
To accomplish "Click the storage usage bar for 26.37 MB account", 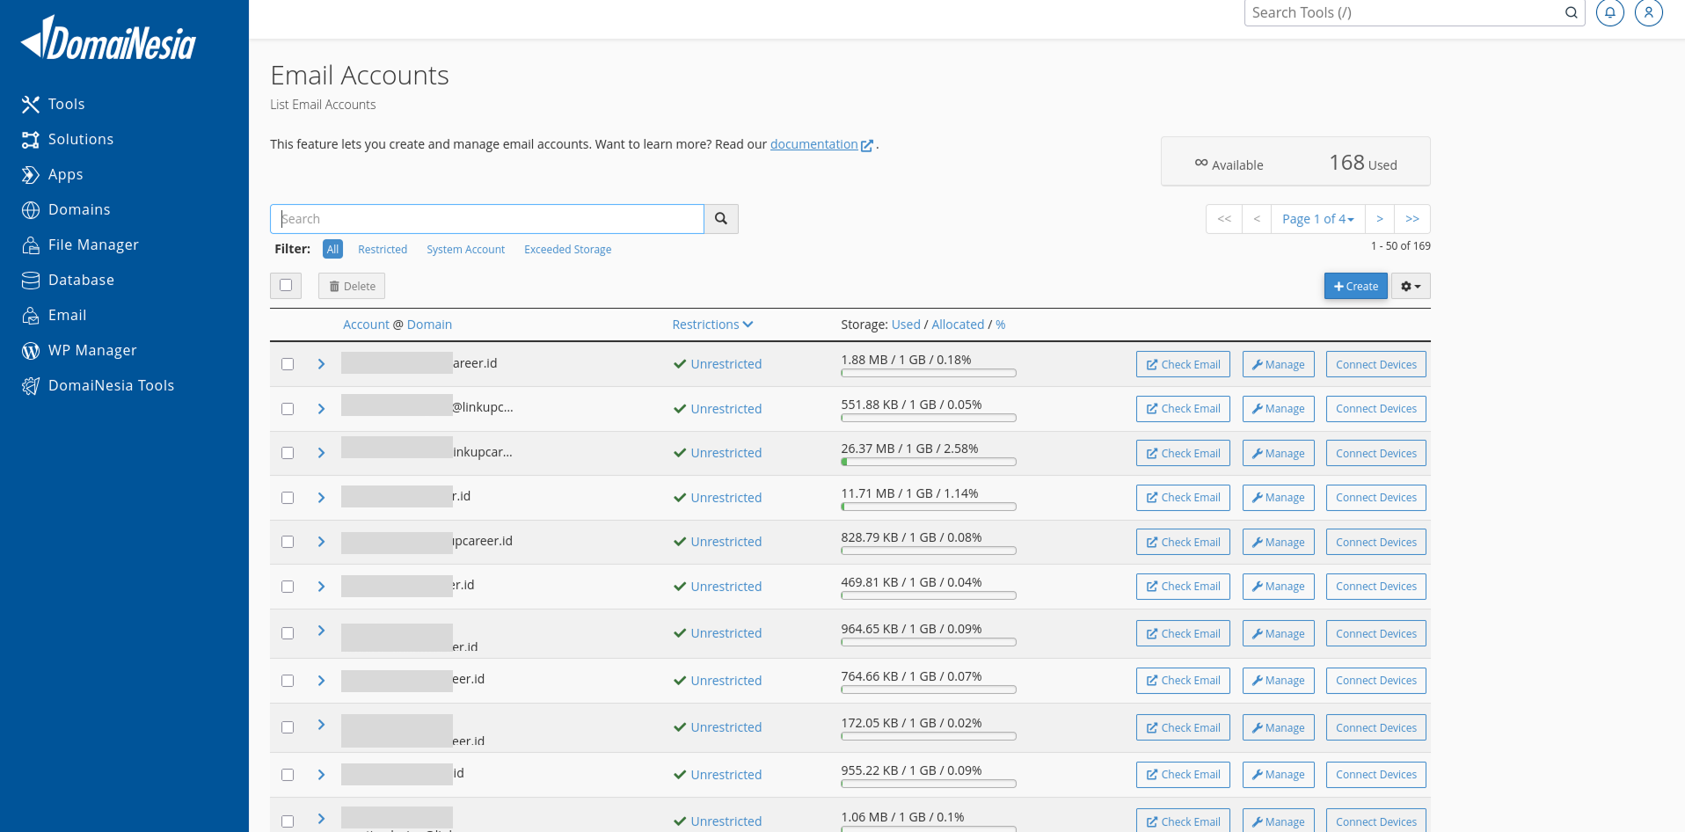I will [928, 462].
